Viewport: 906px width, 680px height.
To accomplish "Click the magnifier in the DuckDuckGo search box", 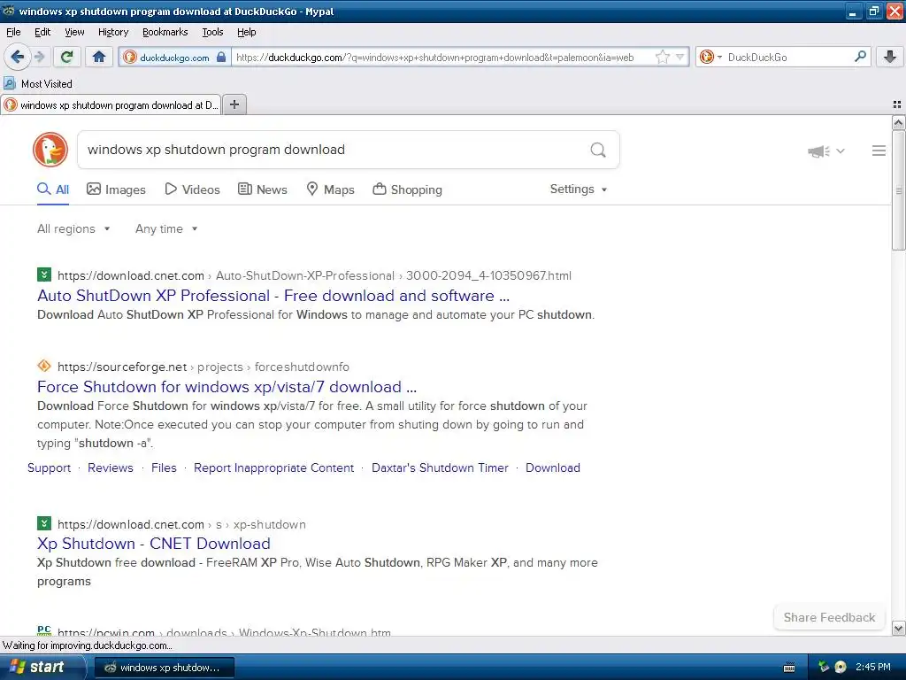I will [860, 57].
